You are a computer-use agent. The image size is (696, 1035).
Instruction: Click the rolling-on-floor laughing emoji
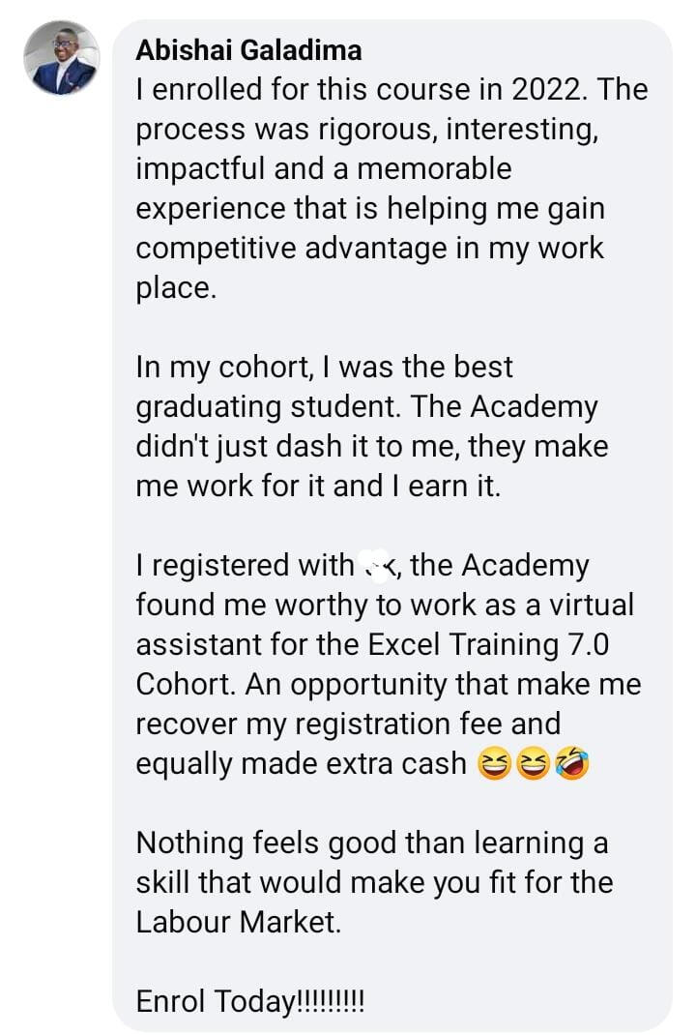click(571, 764)
